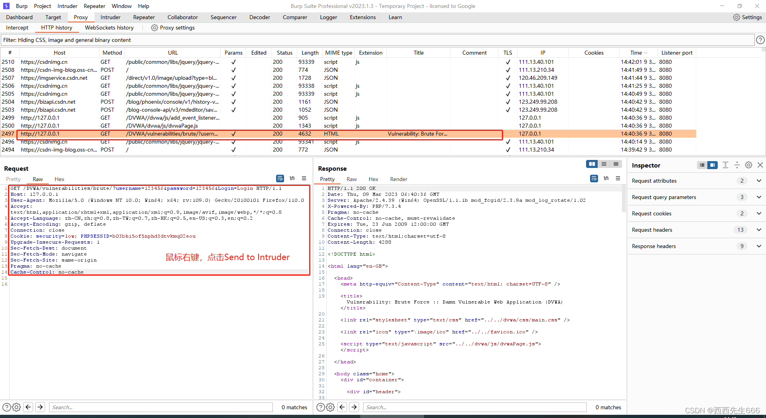Viewport: 766px width, 418px height.
Task: Select history row 2497 DVWA brute
Action: click(x=348, y=134)
